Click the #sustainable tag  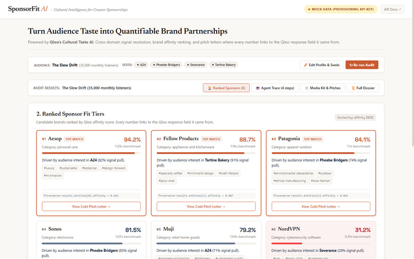tap(68, 168)
